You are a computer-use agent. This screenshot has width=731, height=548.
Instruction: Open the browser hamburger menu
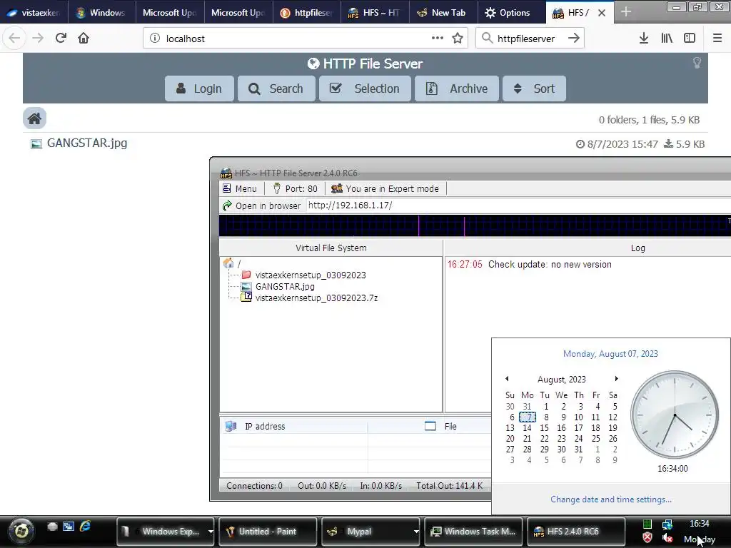click(x=717, y=39)
